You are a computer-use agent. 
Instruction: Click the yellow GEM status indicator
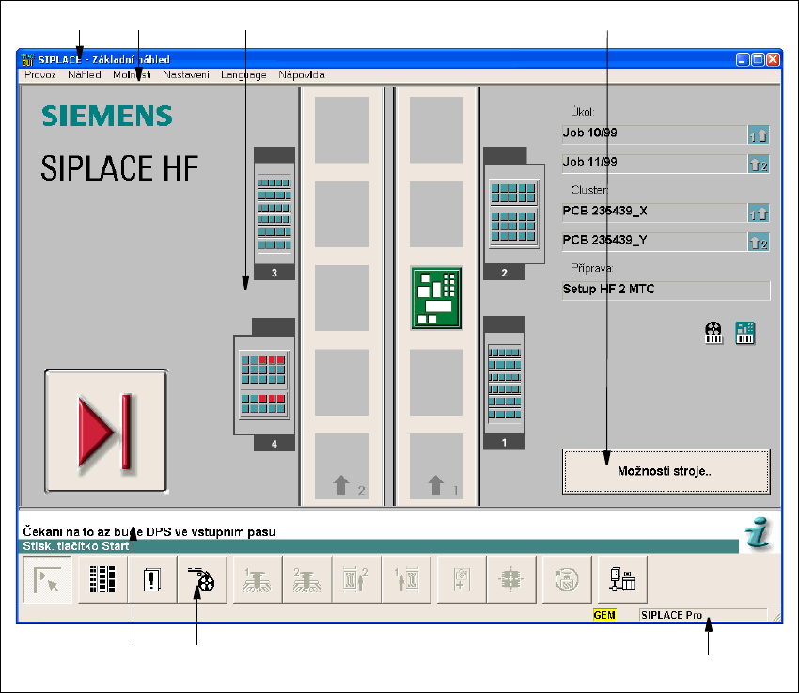tap(604, 615)
